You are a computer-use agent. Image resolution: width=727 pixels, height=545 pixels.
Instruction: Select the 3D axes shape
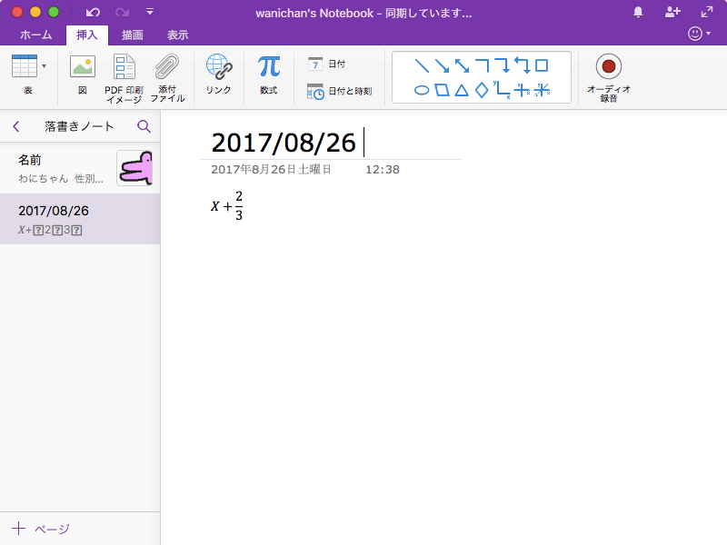coord(542,90)
